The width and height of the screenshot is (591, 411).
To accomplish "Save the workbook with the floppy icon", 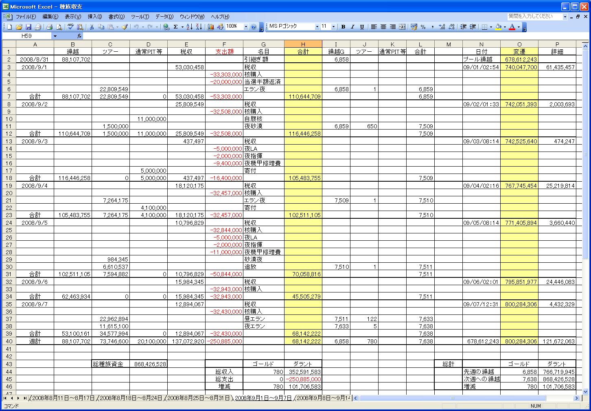I will [x=28, y=27].
